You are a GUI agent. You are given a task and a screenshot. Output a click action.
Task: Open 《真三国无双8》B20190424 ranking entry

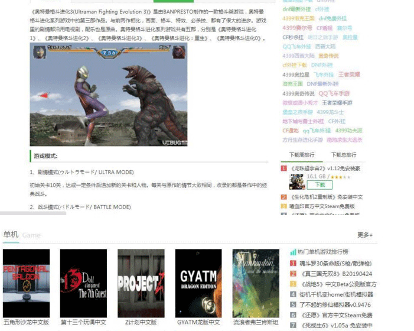click(337, 274)
